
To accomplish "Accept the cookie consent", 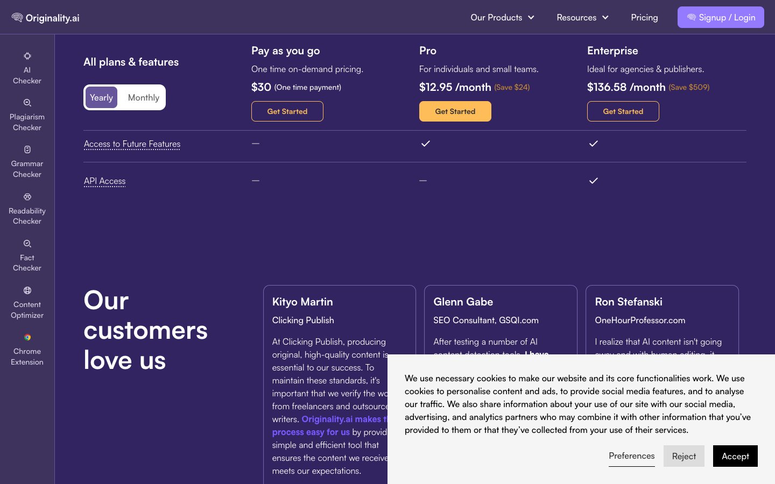I will click(x=735, y=456).
